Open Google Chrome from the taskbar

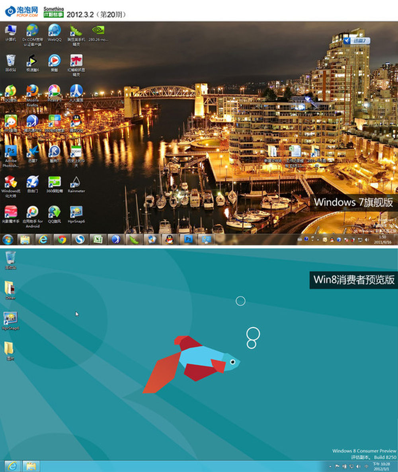click(62, 240)
